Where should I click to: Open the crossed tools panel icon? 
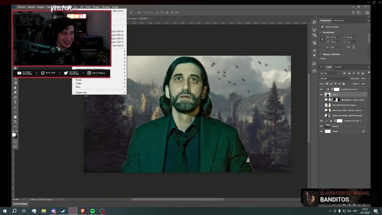point(314,64)
